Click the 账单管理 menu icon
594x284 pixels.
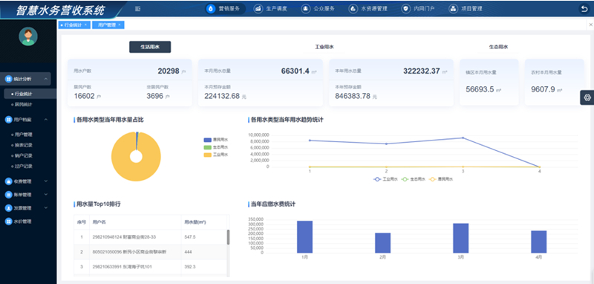pyautogui.click(x=8, y=195)
